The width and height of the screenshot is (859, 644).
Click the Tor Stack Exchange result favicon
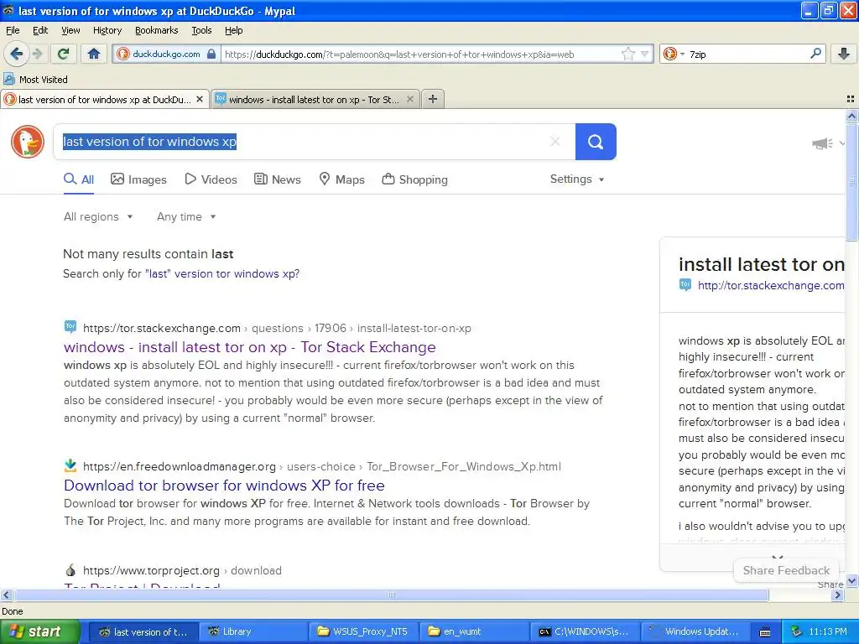click(70, 328)
